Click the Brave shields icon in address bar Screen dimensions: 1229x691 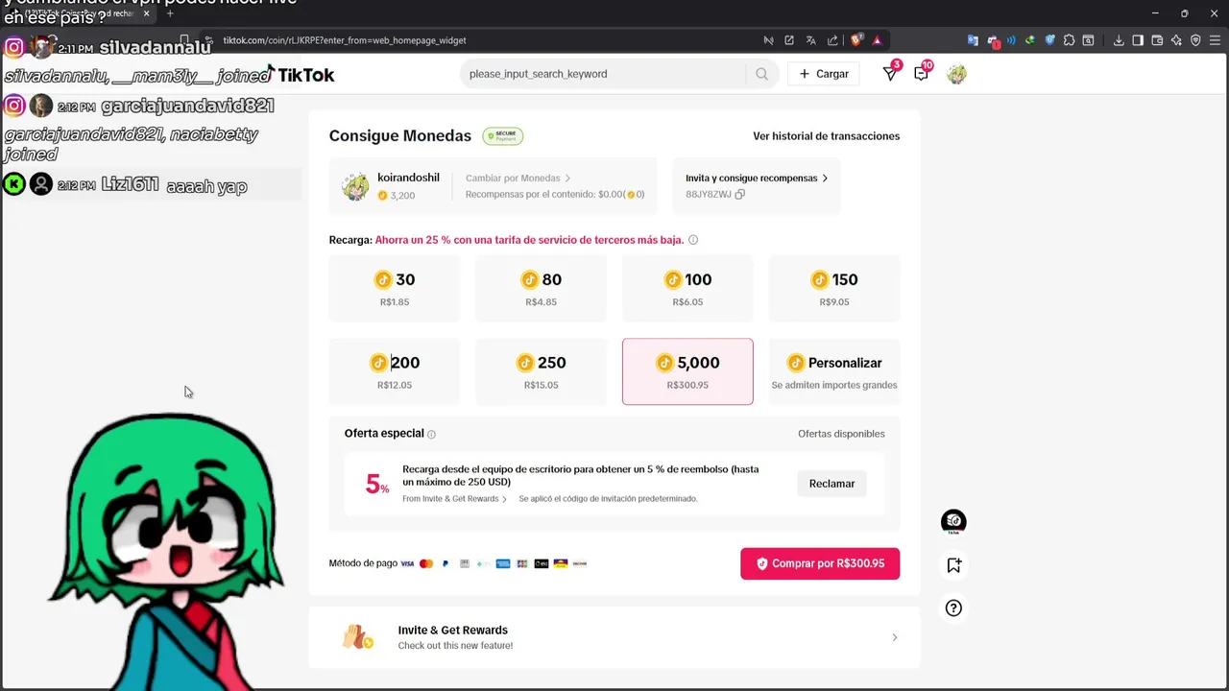click(856, 40)
